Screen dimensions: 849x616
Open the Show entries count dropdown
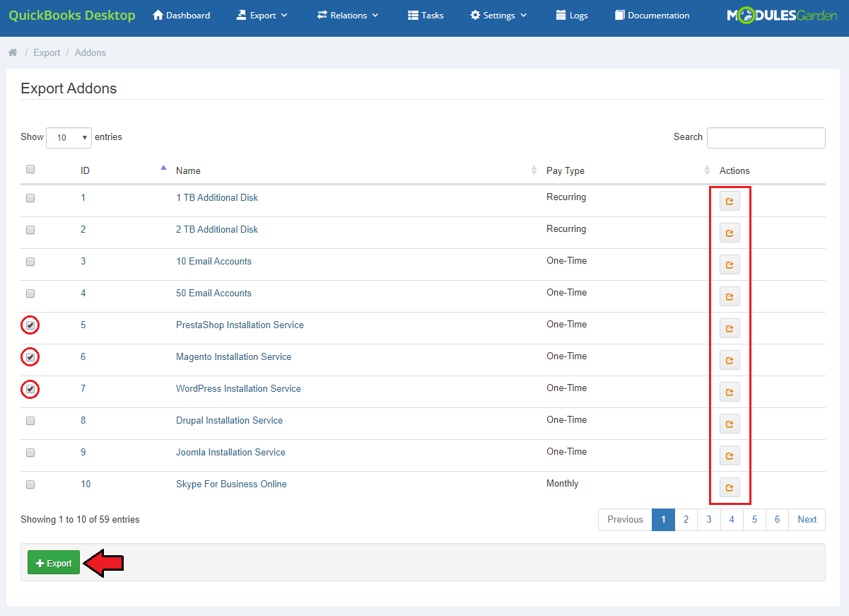[x=69, y=137]
